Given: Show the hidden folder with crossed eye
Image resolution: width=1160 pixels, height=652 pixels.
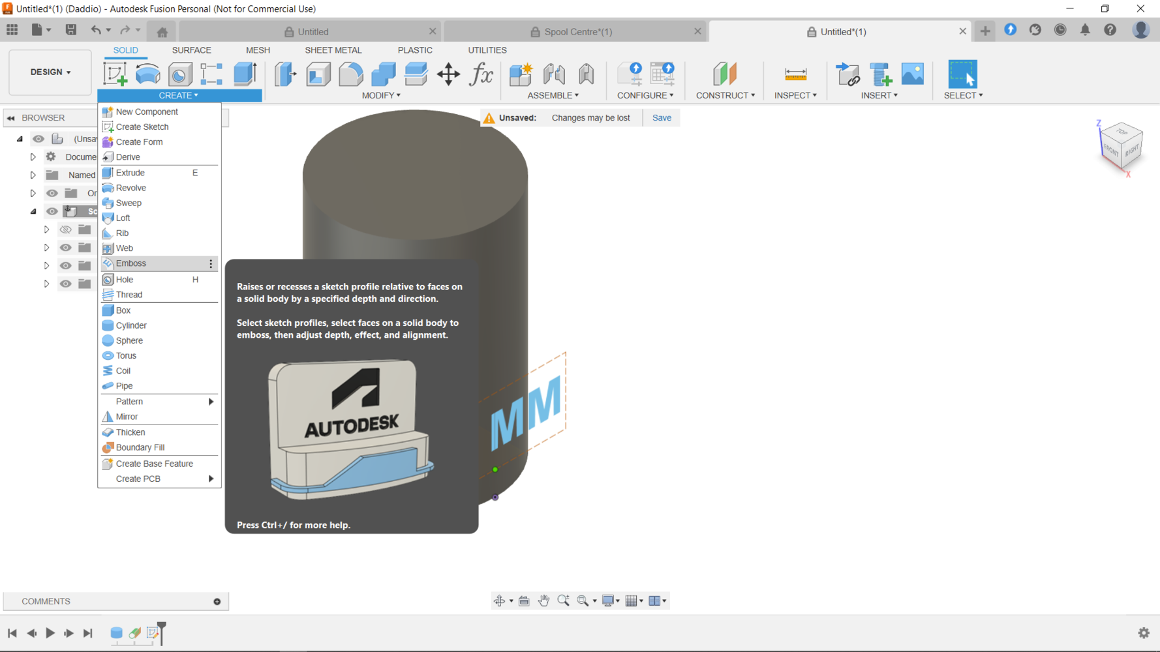Looking at the screenshot, I should (x=66, y=230).
